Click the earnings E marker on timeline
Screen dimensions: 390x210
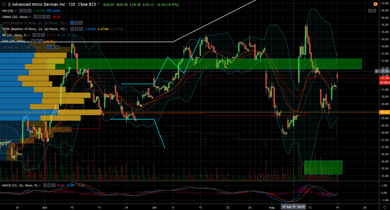[261, 177]
